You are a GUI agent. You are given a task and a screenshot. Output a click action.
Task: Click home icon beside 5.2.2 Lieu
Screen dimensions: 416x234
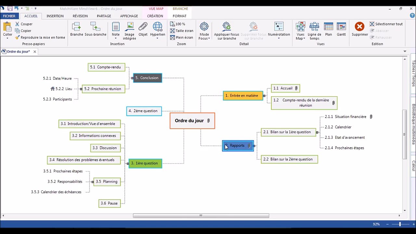[x=53, y=89]
